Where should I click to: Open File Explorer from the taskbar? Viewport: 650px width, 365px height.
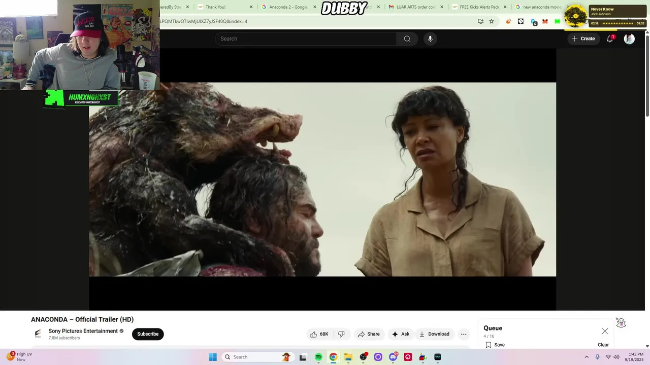348,357
